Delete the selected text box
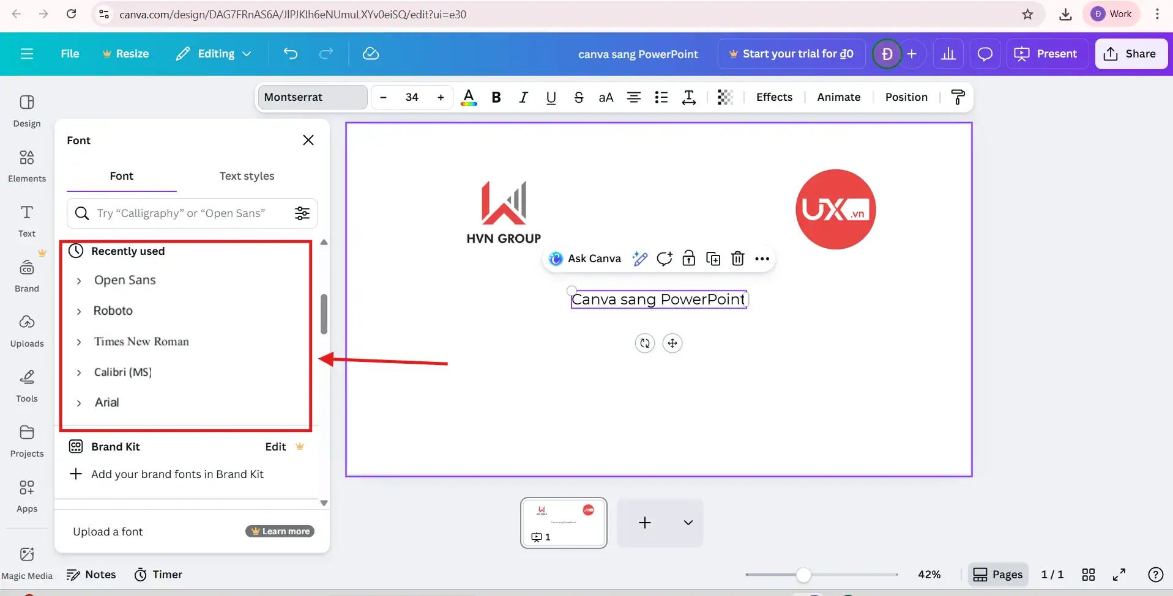Viewport: 1173px width, 596px height. coord(738,259)
